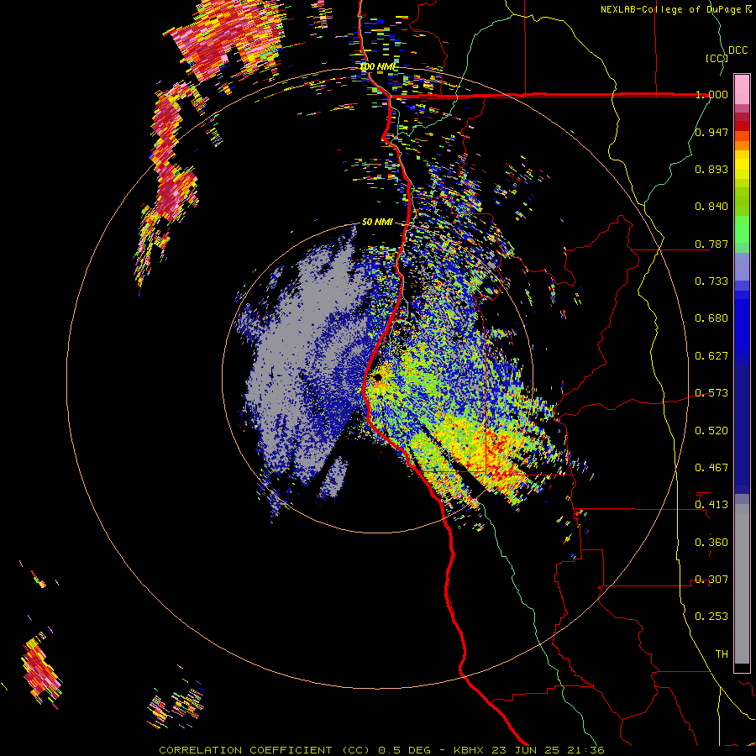Image resolution: width=756 pixels, height=756 pixels.
Task: Click the 0.467 scale value
Action: pos(711,468)
